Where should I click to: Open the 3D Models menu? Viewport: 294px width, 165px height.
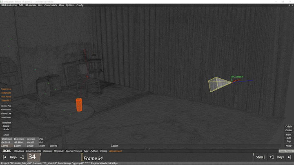(x=31, y=5)
